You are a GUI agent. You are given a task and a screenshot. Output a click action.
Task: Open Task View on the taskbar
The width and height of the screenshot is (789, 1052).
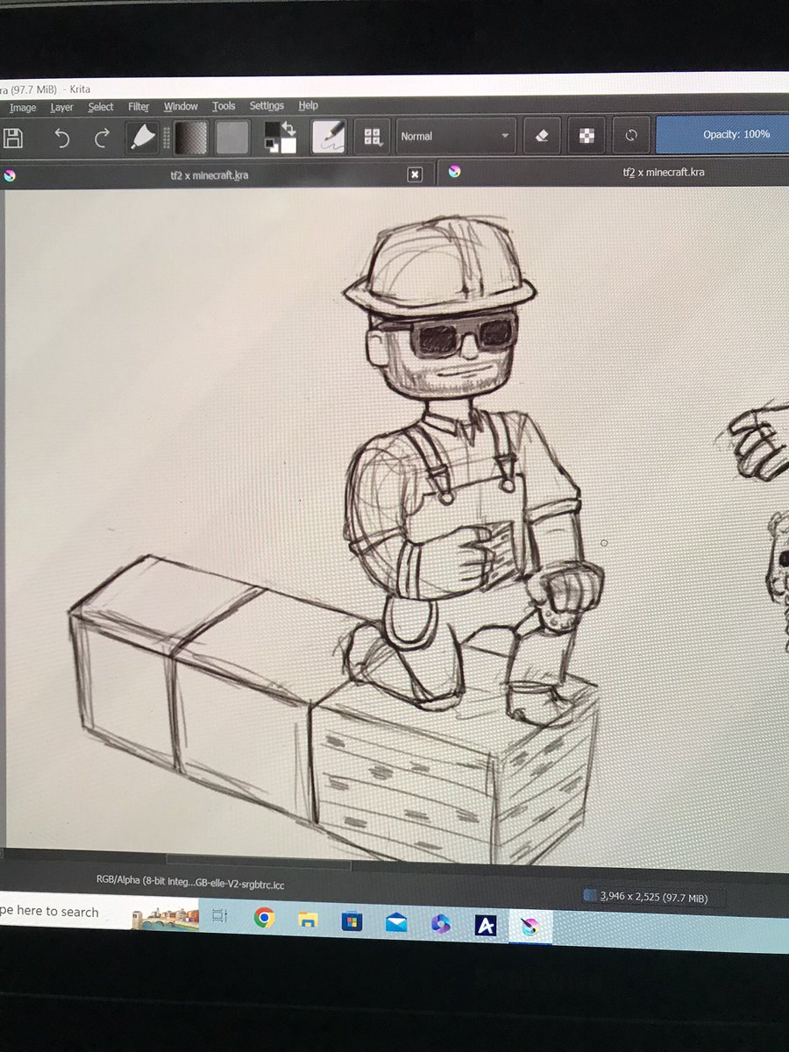(x=220, y=917)
